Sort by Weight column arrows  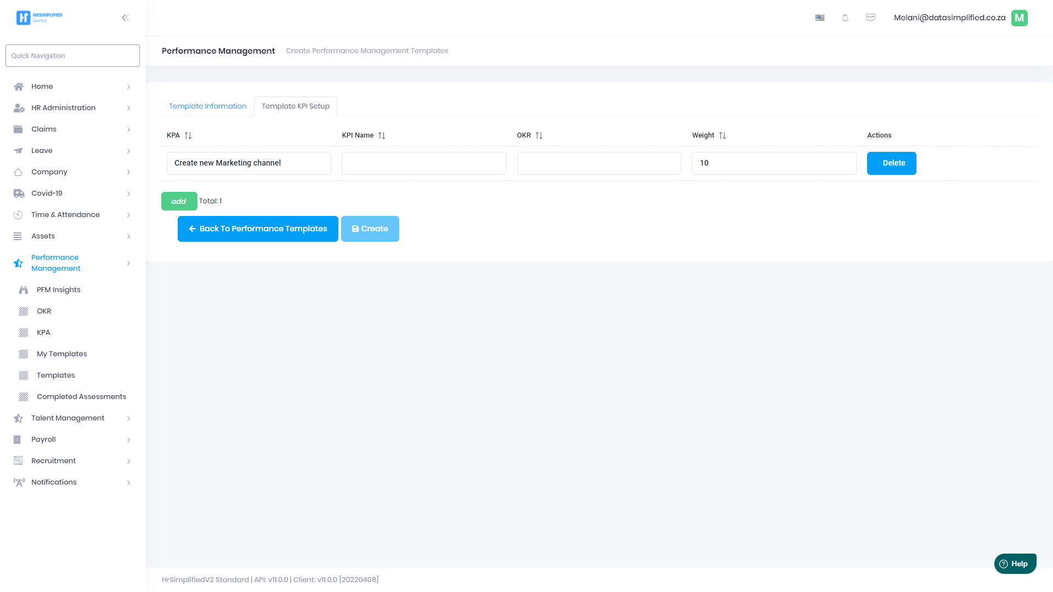722,135
